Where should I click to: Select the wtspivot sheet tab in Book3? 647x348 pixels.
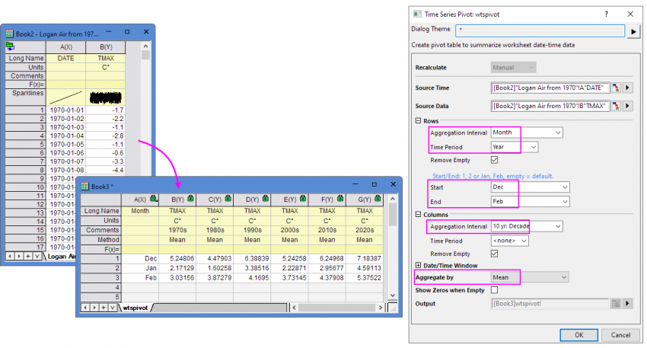(135, 308)
